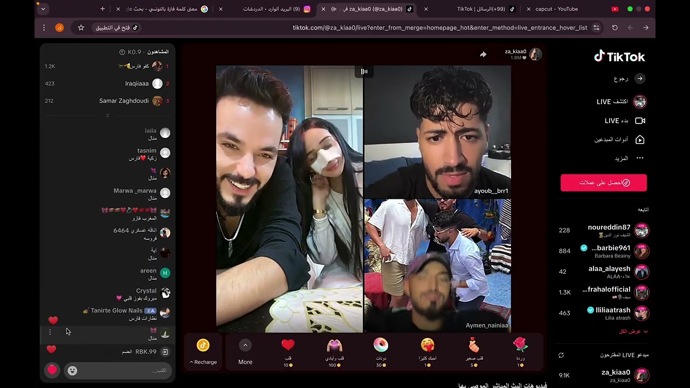Click browser back navigation arrow
The width and height of the screenshot is (690, 388).
630,27
